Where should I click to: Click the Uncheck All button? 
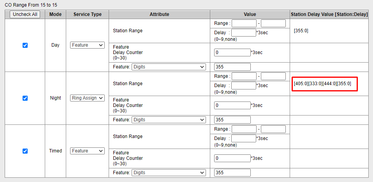[x=25, y=14]
